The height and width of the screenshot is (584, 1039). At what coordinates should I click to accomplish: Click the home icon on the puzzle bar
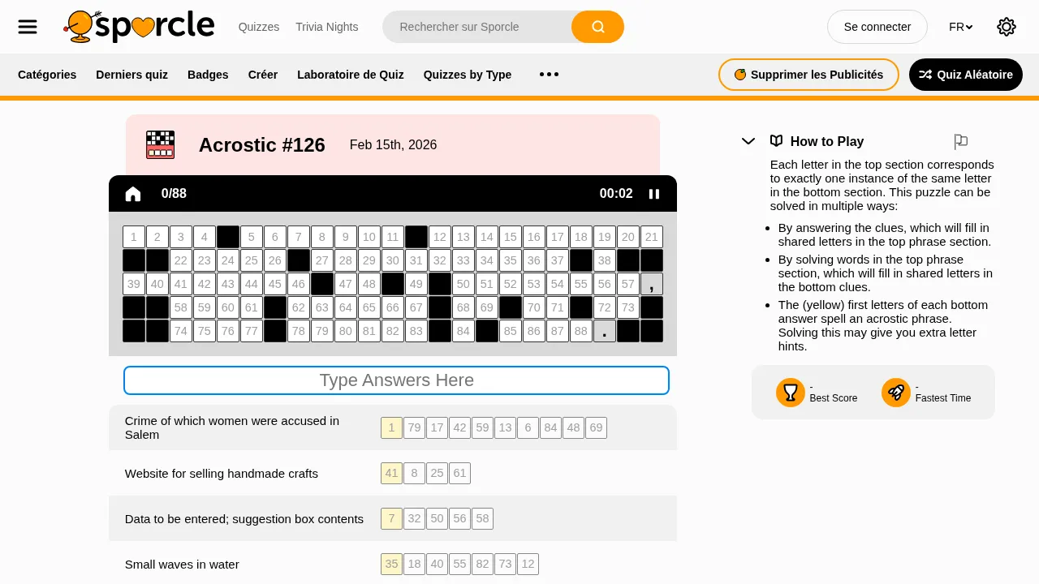click(132, 194)
